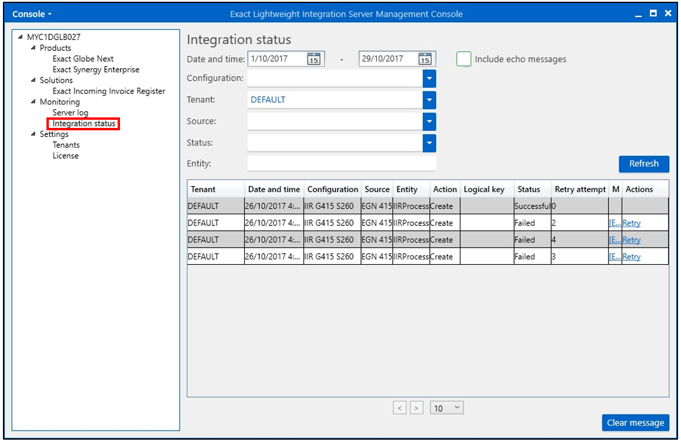
Task: Open License under Settings
Action: tap(66, 156)
